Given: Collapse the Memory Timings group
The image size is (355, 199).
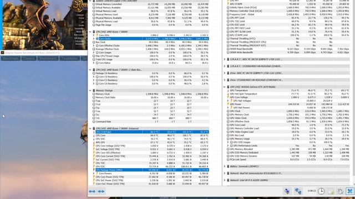Looking at the screenshot, I should point(90,91).
